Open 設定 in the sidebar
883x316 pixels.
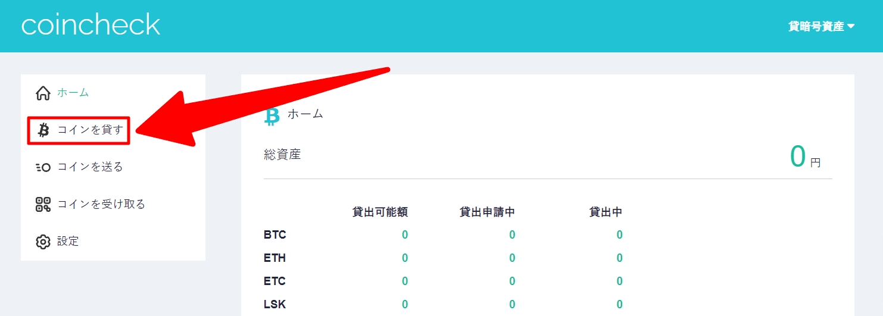68,242
